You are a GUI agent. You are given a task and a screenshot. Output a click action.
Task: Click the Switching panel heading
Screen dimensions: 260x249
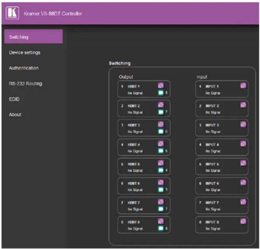pos(120,63)
